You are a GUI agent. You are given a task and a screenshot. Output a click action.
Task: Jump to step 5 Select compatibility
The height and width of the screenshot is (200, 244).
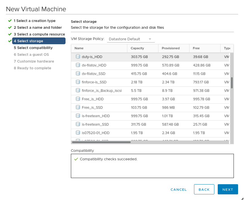click(33, 48)
